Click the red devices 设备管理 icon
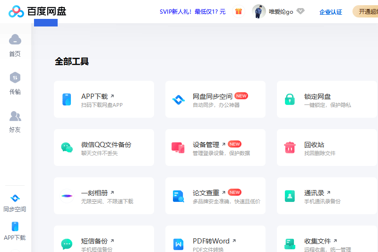The width and height of the screenshot is (378, 252). tap(178, 148)
